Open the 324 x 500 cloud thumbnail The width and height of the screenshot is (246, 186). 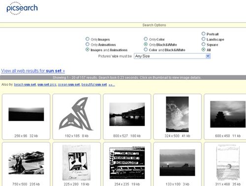point(177,114)
